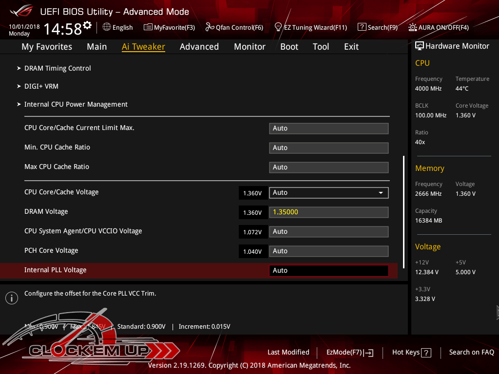The height and width of the screenshot is (374, 499).
Task: Open the Search(F9) question mark icon
Action: pos(362,27)
